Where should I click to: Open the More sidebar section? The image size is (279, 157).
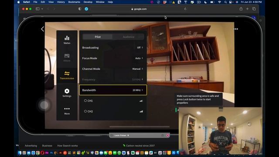[67, 111]
